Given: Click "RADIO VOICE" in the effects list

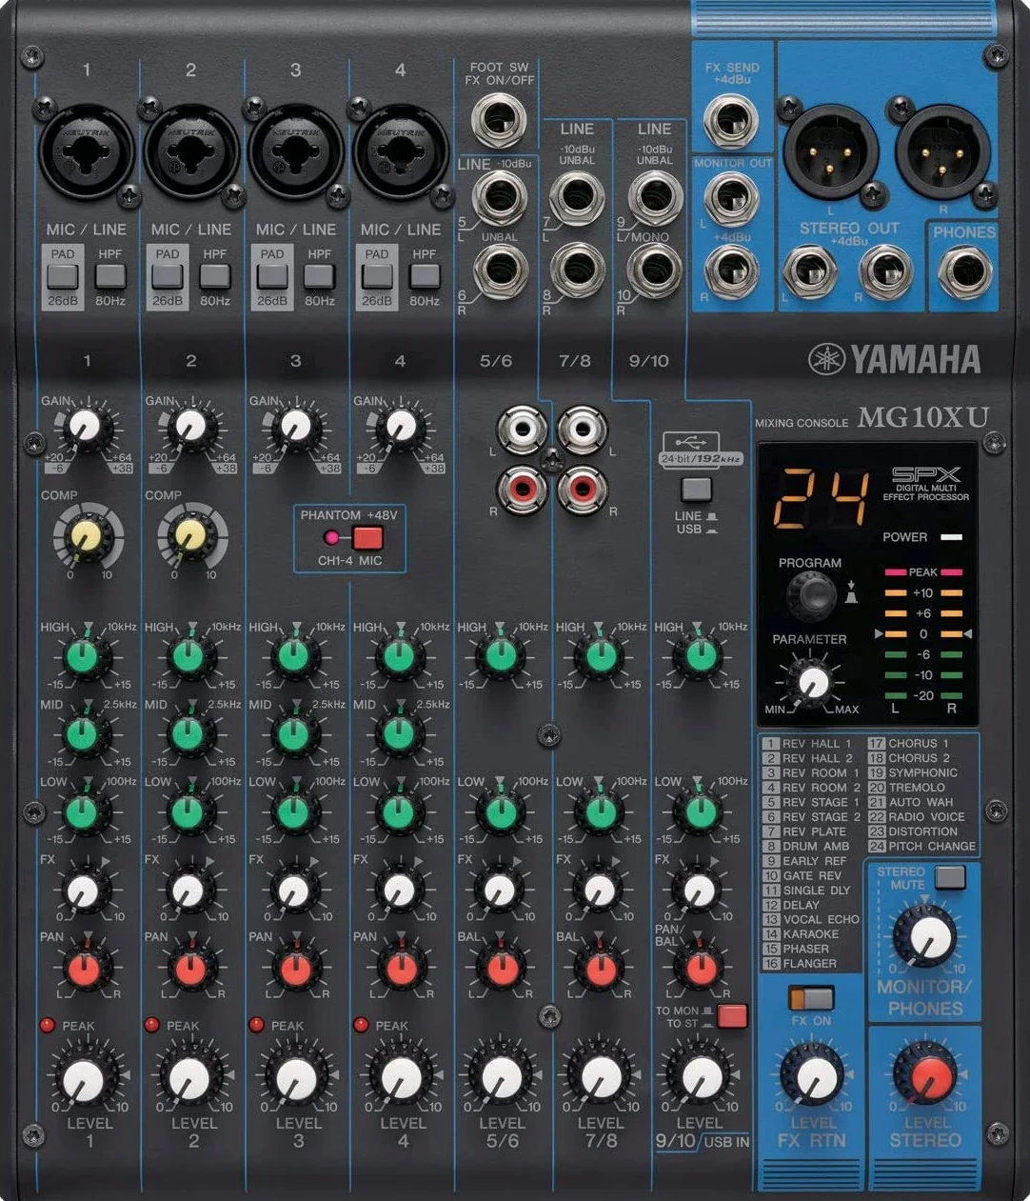Looking at the screenshot, I should (927, 816).
